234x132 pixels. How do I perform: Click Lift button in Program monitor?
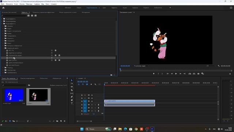[190, 74]
